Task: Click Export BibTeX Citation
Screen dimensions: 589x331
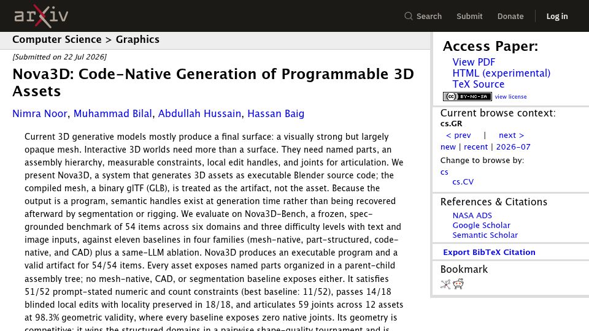Action: (x=489, y=252)
